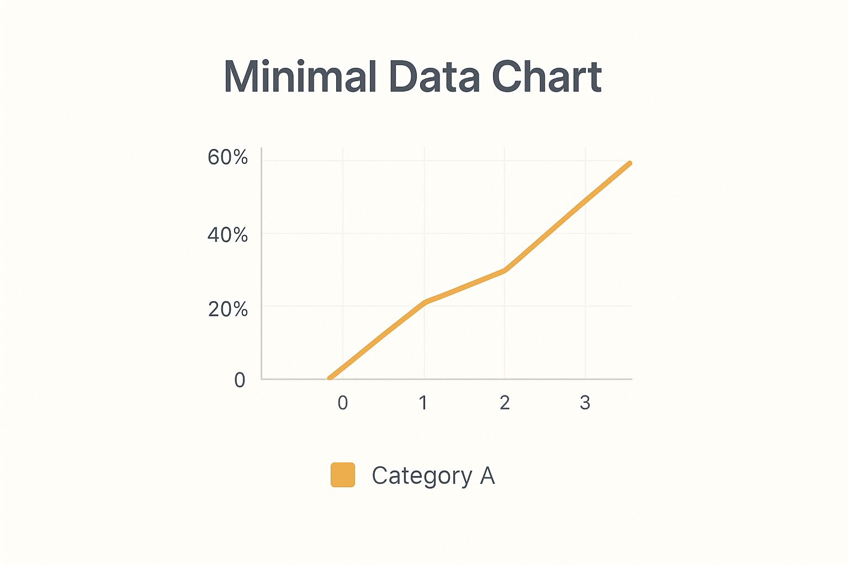Click the 20% y-axis label
Viewport: 848px width, 565px height.
coord(227,310)
